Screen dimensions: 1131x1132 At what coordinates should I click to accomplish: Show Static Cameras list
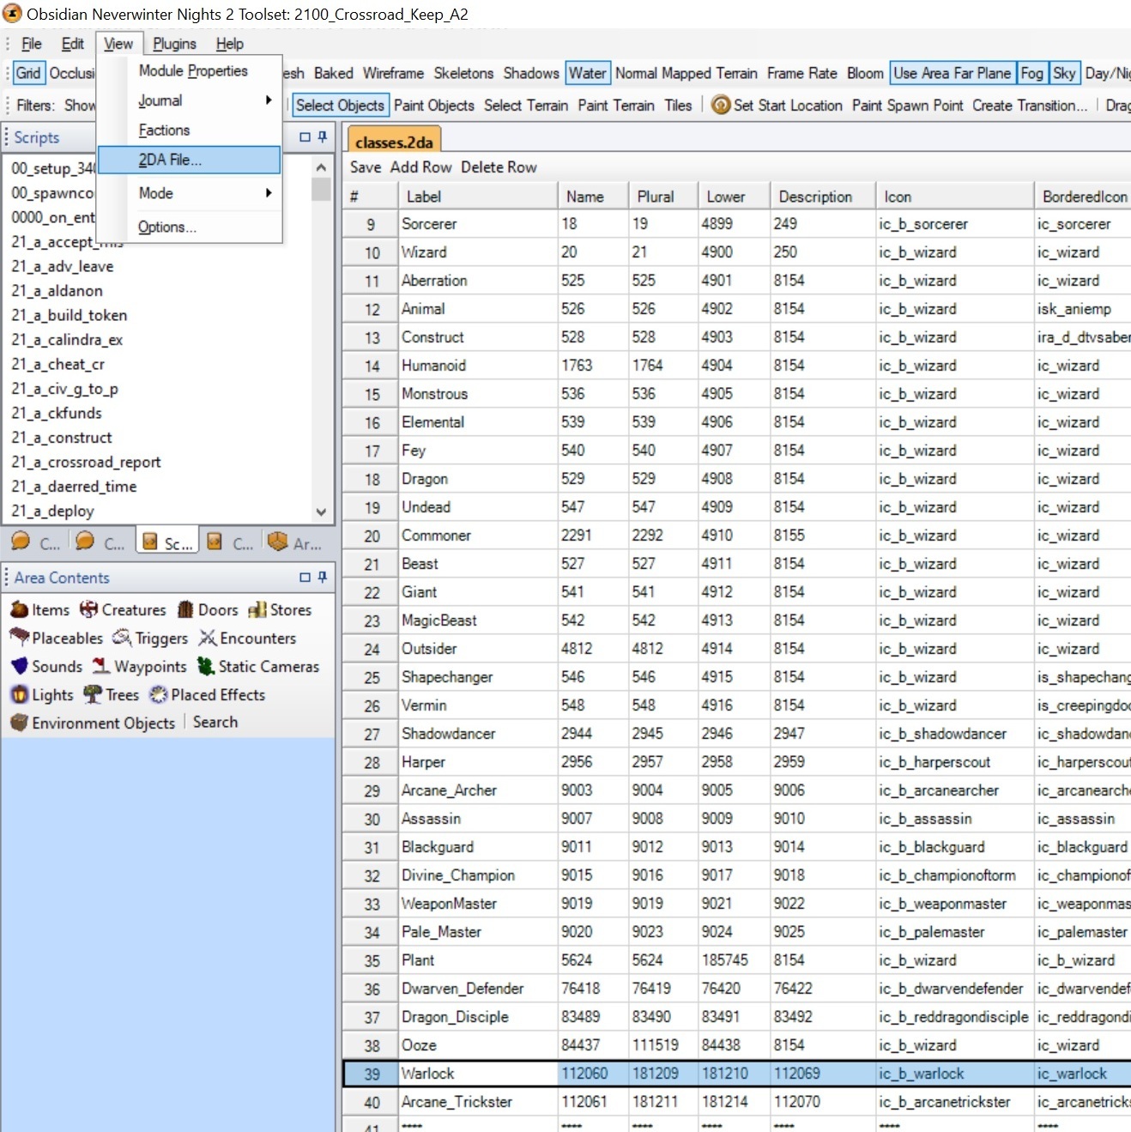coord(257,667)
